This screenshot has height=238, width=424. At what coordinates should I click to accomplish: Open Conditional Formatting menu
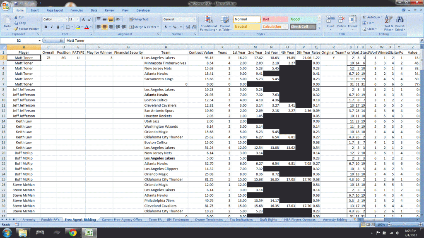[208, 23]
